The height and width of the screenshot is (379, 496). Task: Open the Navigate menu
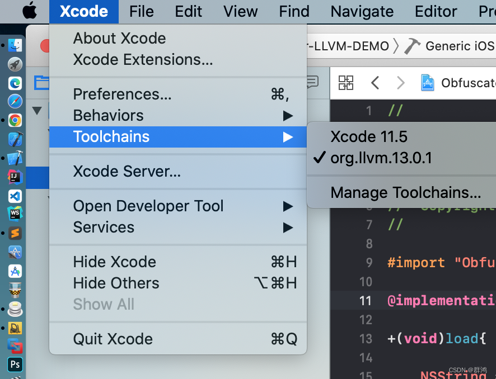click(x=362, y=11)
